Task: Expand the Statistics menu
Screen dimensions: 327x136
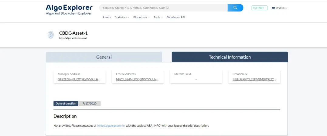Action: click(x=122, y=17)
